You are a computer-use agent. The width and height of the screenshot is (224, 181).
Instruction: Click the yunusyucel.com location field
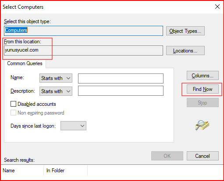pyautogui.click(x=83, y=50)
